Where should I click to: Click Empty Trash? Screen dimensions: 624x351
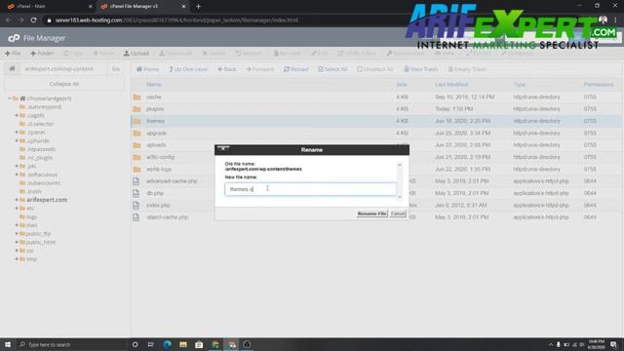pyautogui.click(x=467, y=69)
